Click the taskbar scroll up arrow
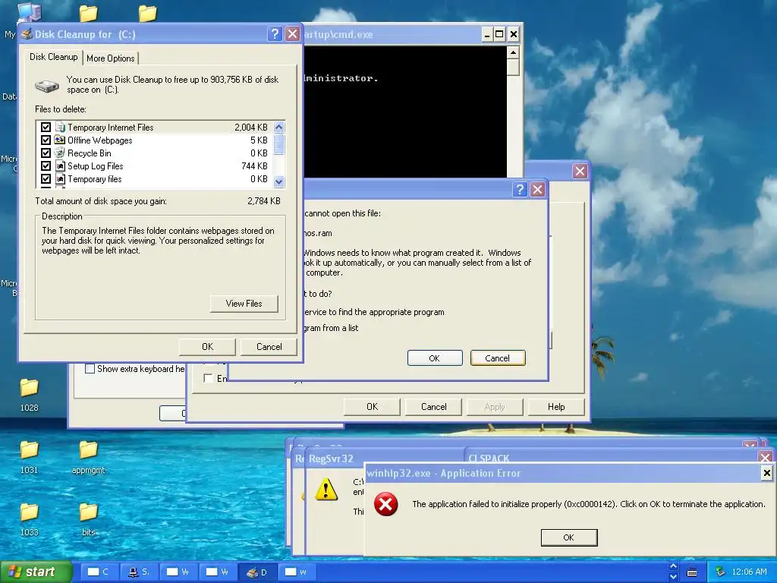Image resolution: width=777 pixels, height=583 pixels. [x=673, y=566]
